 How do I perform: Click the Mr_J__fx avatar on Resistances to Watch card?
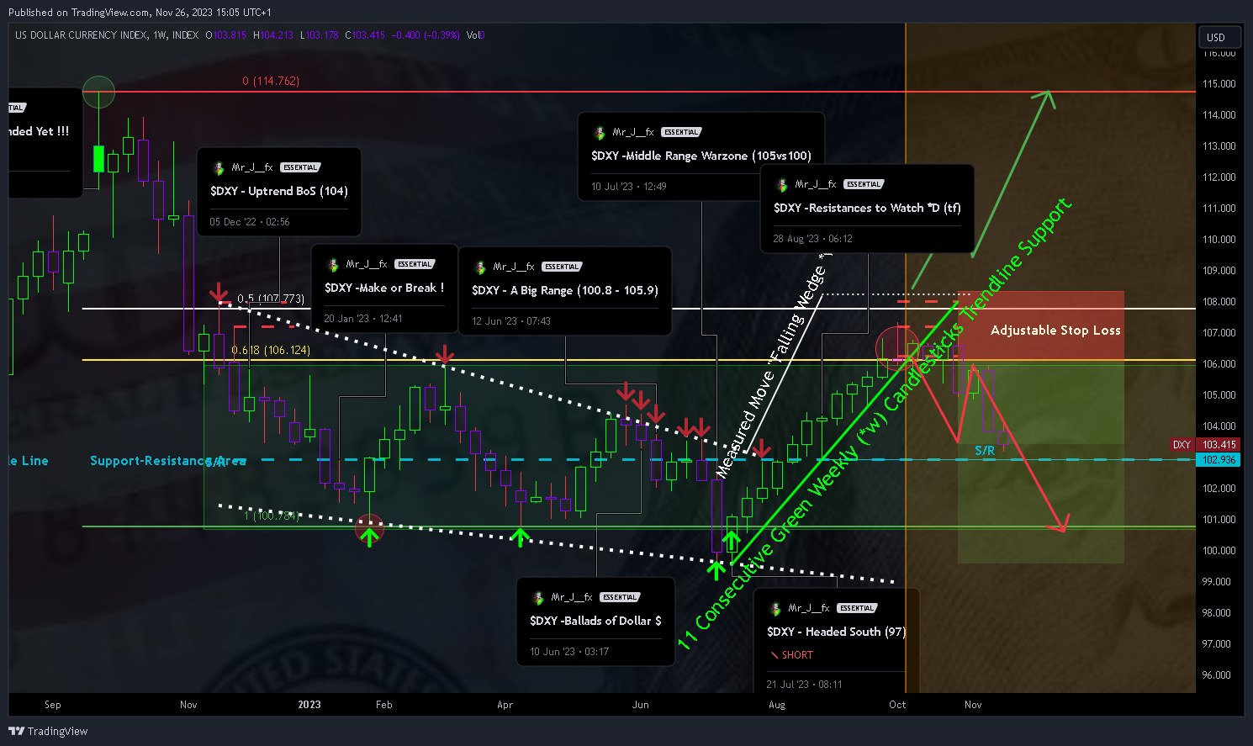point(782,185)
